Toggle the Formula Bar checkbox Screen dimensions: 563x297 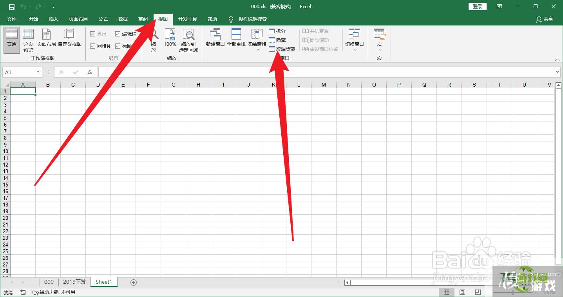[126, 34]
